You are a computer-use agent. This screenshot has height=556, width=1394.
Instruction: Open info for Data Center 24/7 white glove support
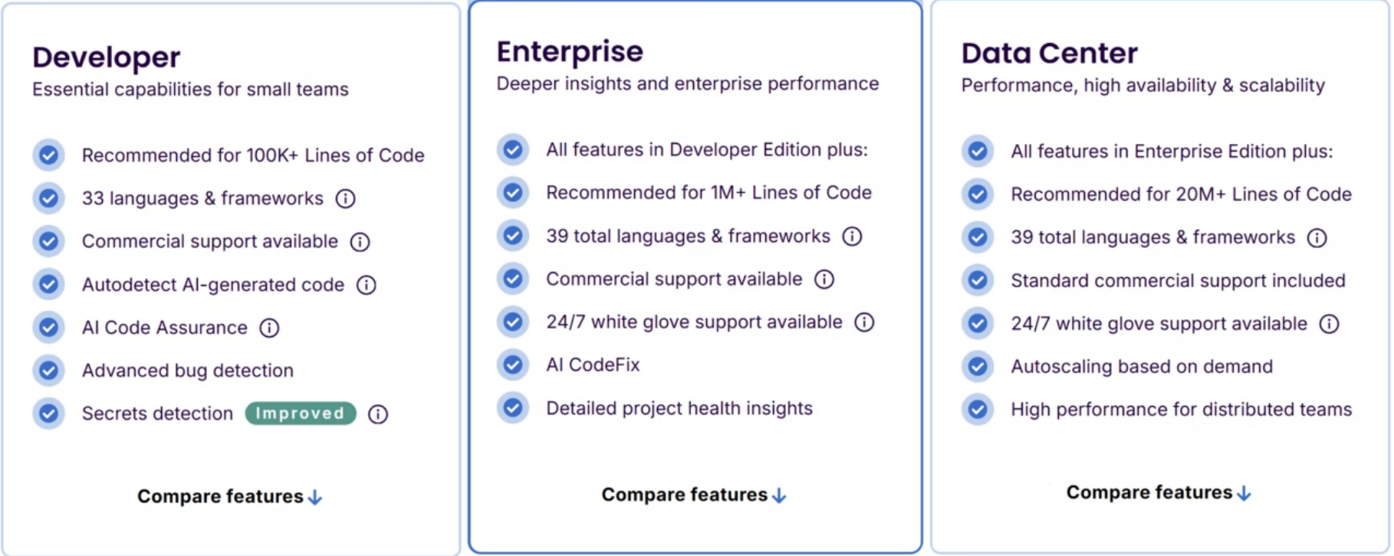tap(1329, 324)
